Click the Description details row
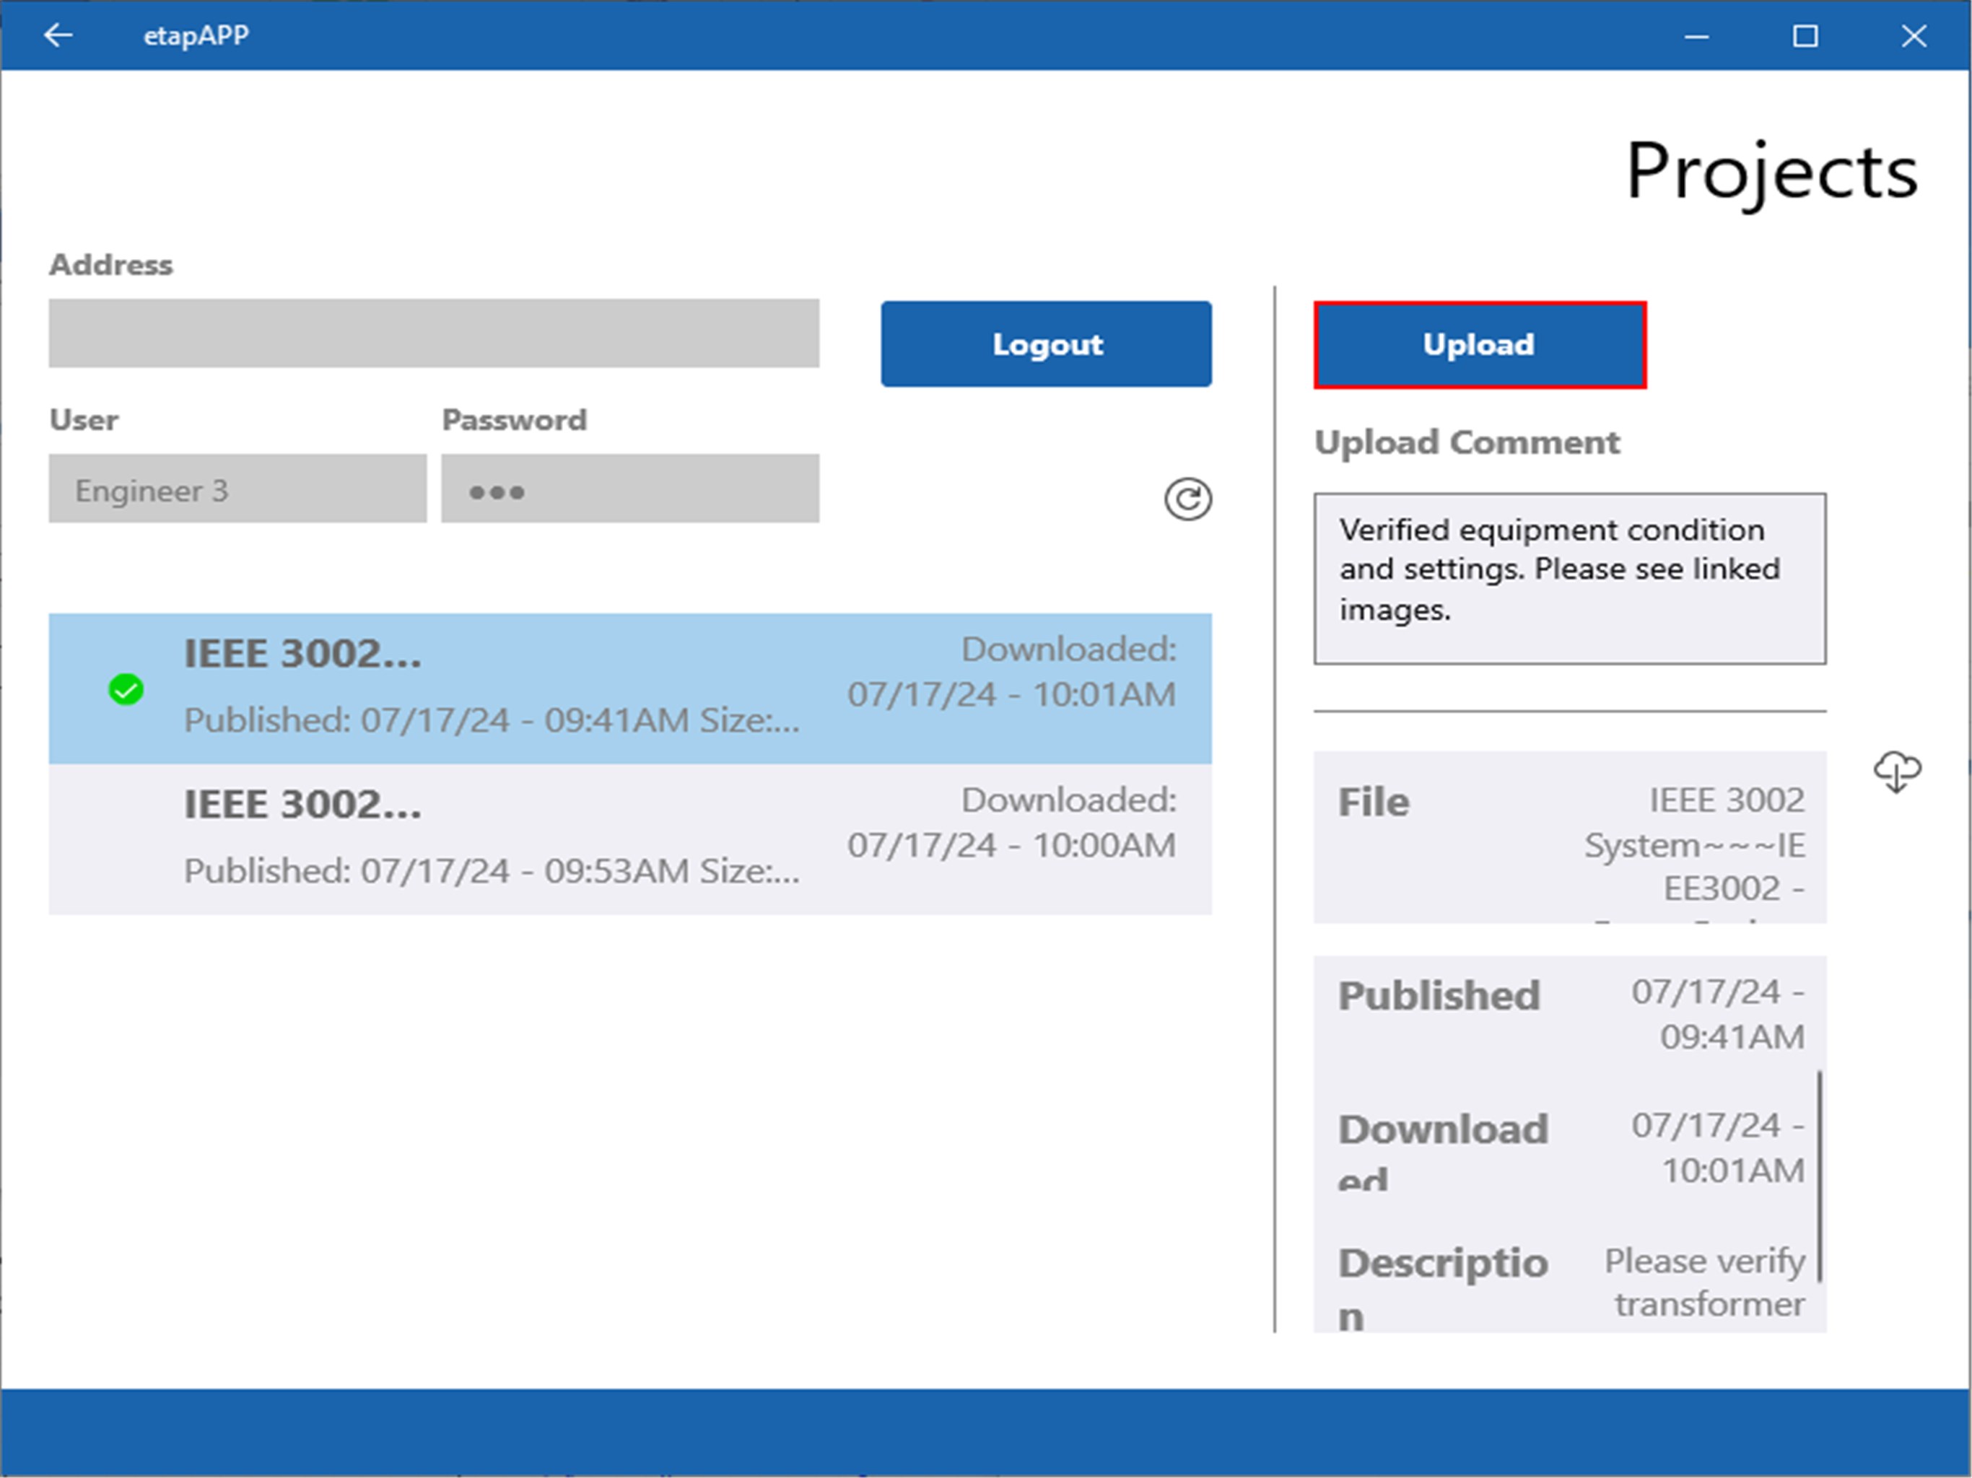The image size is (1972, 1478). pos(1569,1284)
